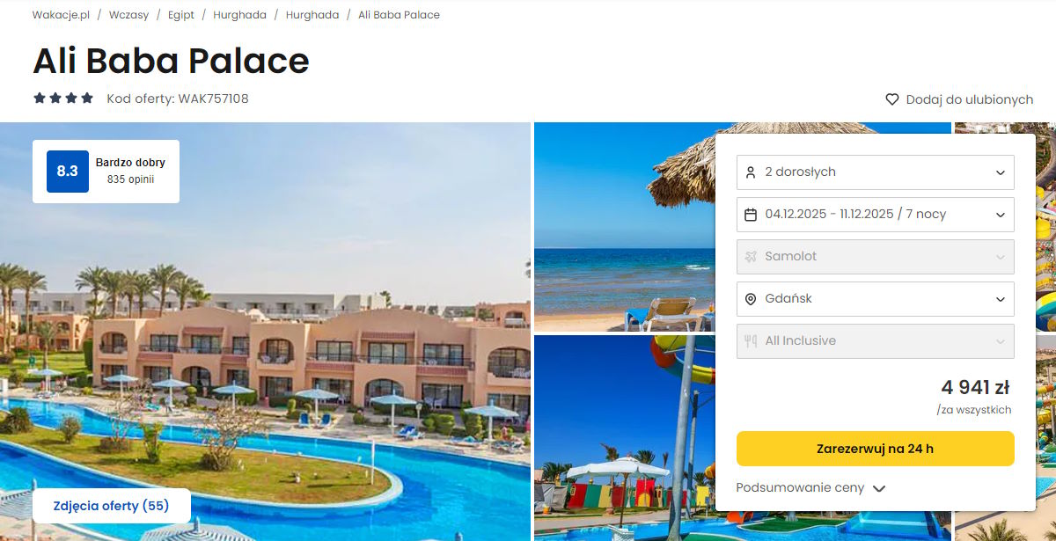Navigate to Egipt breadcrumb
The image size is (1056, 541).
click(181, 15)
